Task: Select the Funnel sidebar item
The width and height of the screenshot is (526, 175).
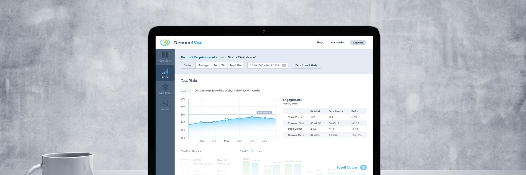Action: (165, 73)
